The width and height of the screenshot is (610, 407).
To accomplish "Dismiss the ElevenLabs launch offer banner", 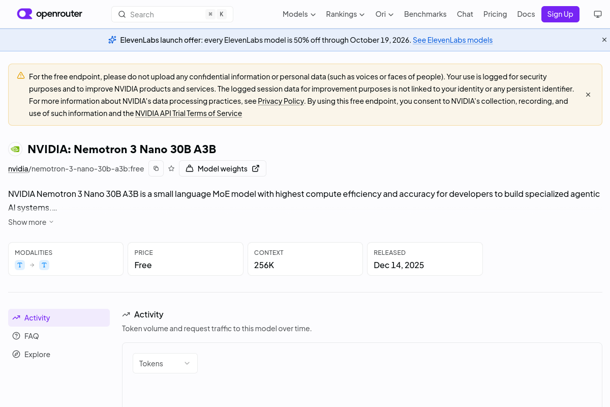I will (x=604, y=40).
